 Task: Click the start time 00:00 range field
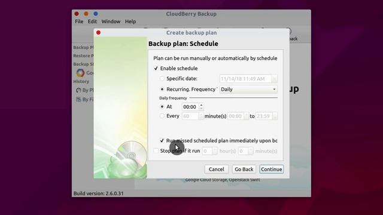click(x=236, y=116)
